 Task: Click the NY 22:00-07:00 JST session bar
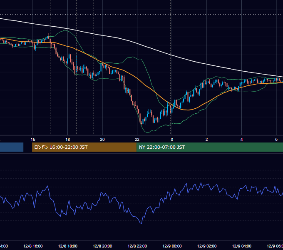pyautogui.click(x=209, y=147)
